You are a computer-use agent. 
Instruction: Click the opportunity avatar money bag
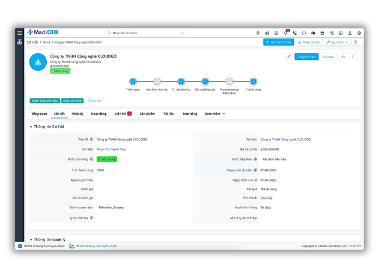[38, 62]
